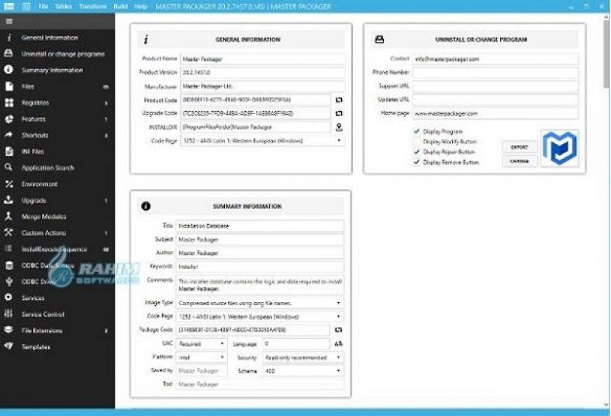The width and height of the screenshot is (611, 416).
Task: Expand Code Page dropdown in General Information
Action: click(262, 140)
